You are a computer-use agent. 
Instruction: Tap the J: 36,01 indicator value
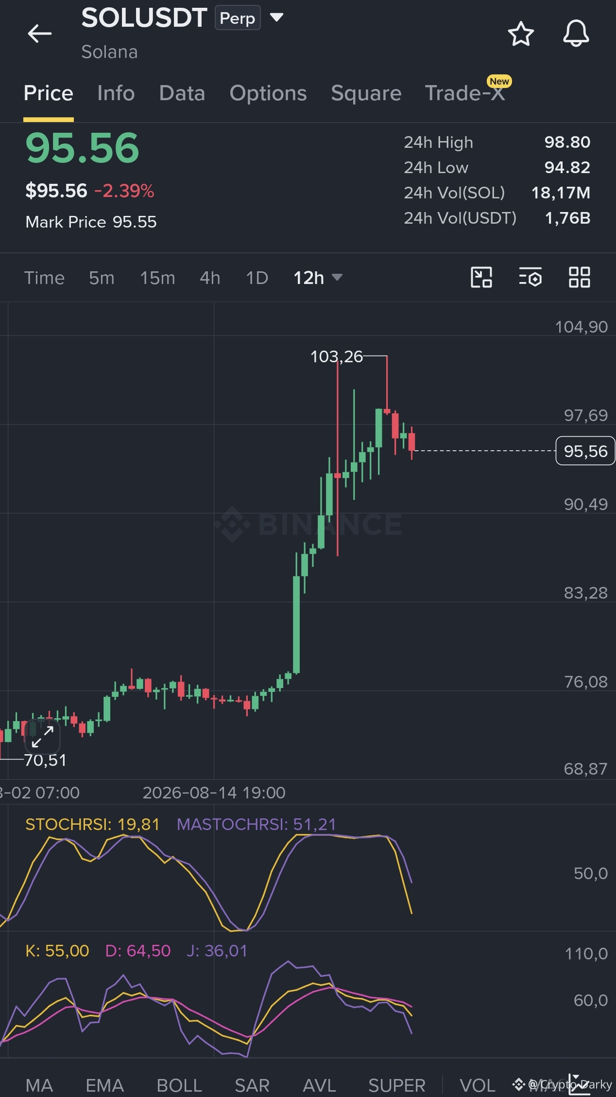tap(217, 951)
